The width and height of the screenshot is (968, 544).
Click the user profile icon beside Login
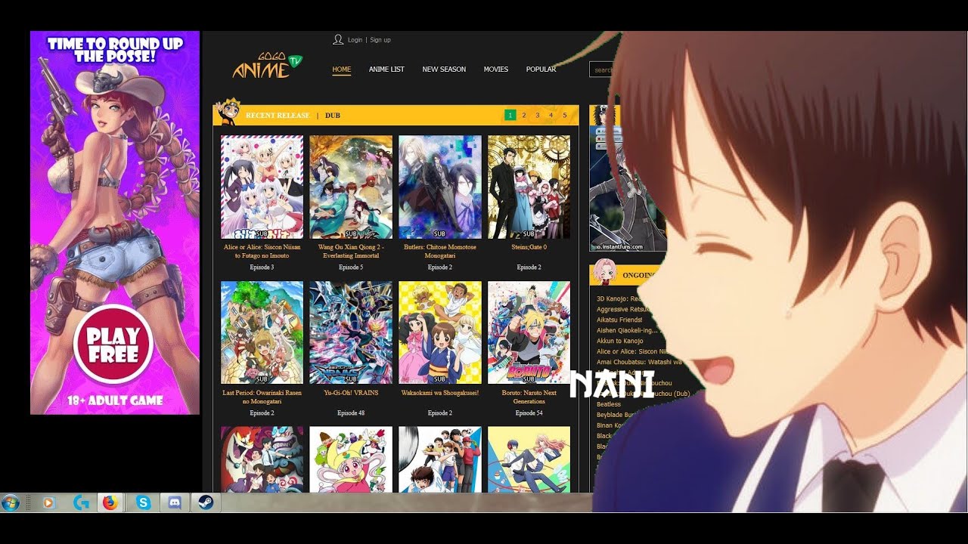click(x=338, y=39)
